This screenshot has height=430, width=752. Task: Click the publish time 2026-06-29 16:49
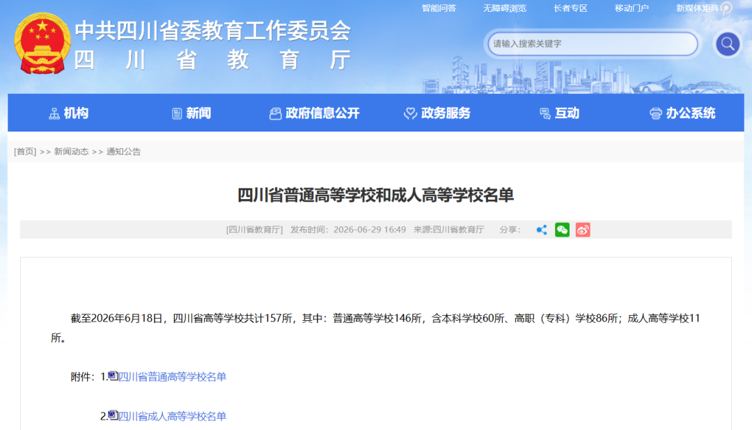[x=370, y=230]
